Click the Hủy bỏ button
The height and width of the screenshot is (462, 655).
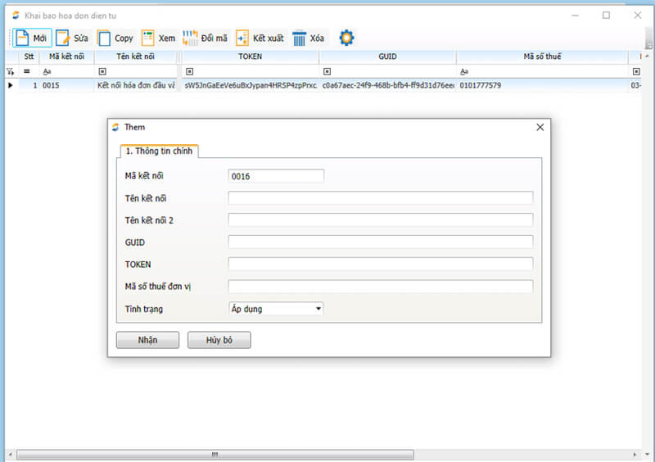[x=219, y=340]
